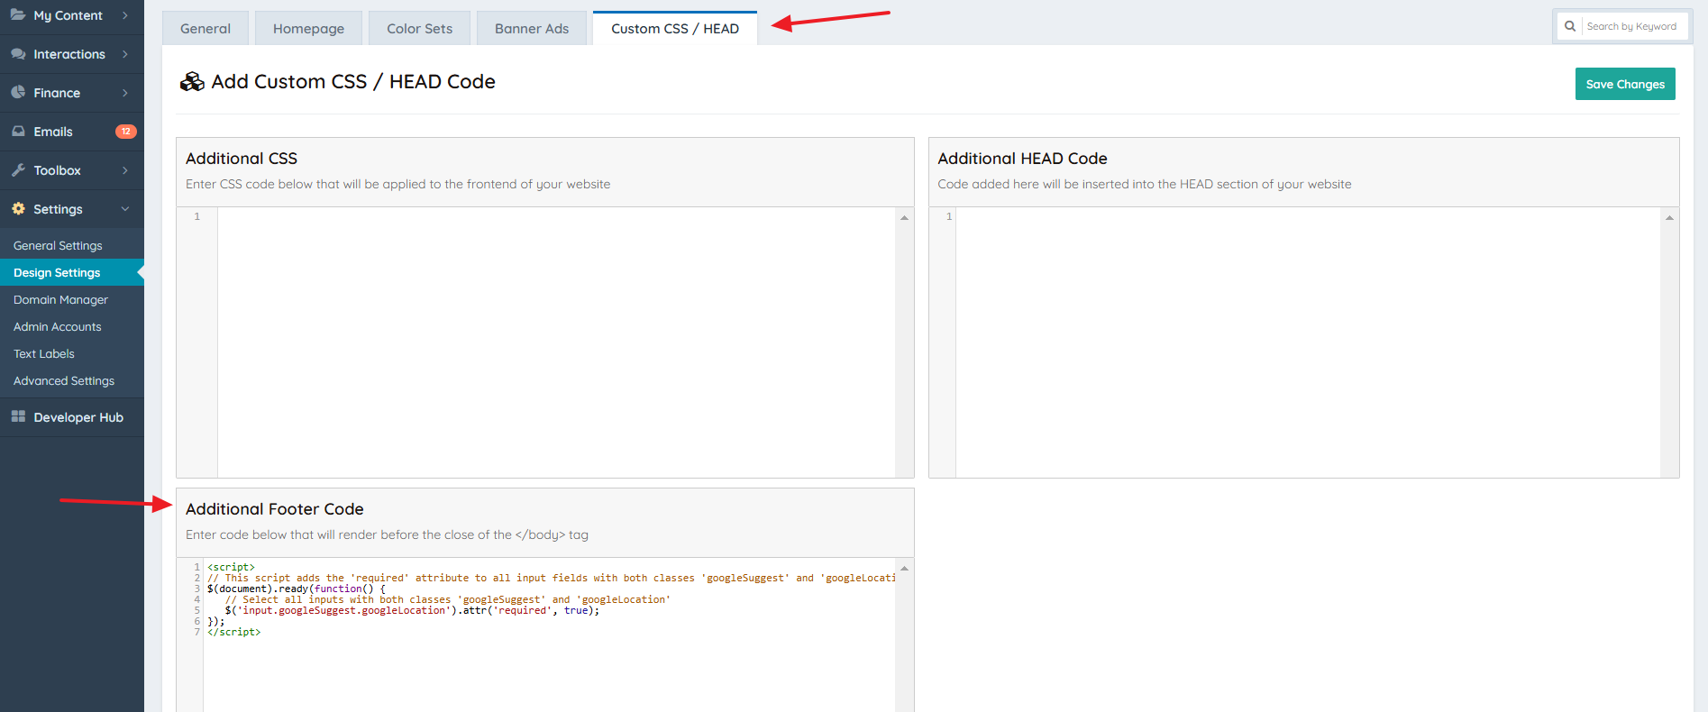Click the Developer Hub grid icon

(18, 416)
